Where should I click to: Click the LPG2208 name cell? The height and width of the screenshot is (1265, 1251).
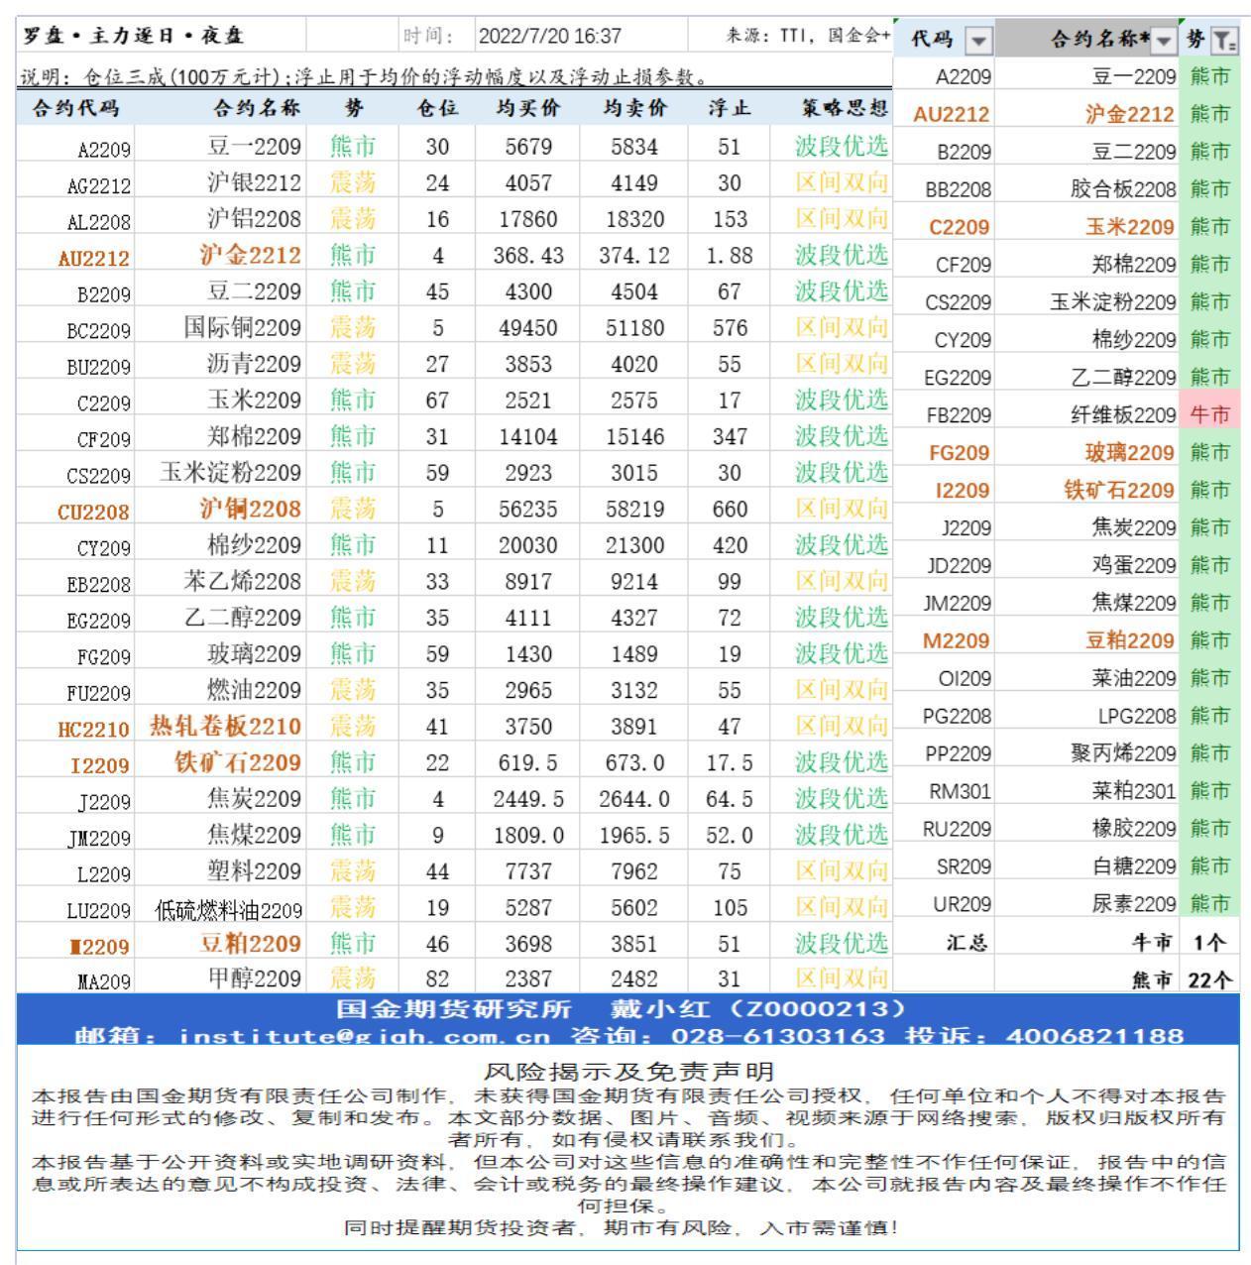click(x=1087, y=716)
